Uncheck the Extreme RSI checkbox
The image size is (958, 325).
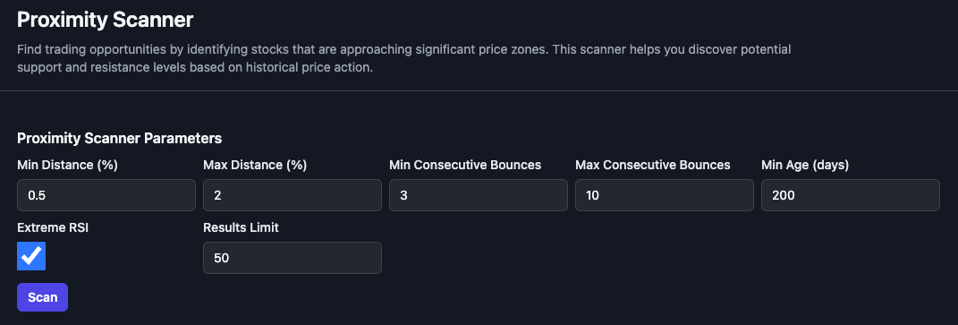31,256
